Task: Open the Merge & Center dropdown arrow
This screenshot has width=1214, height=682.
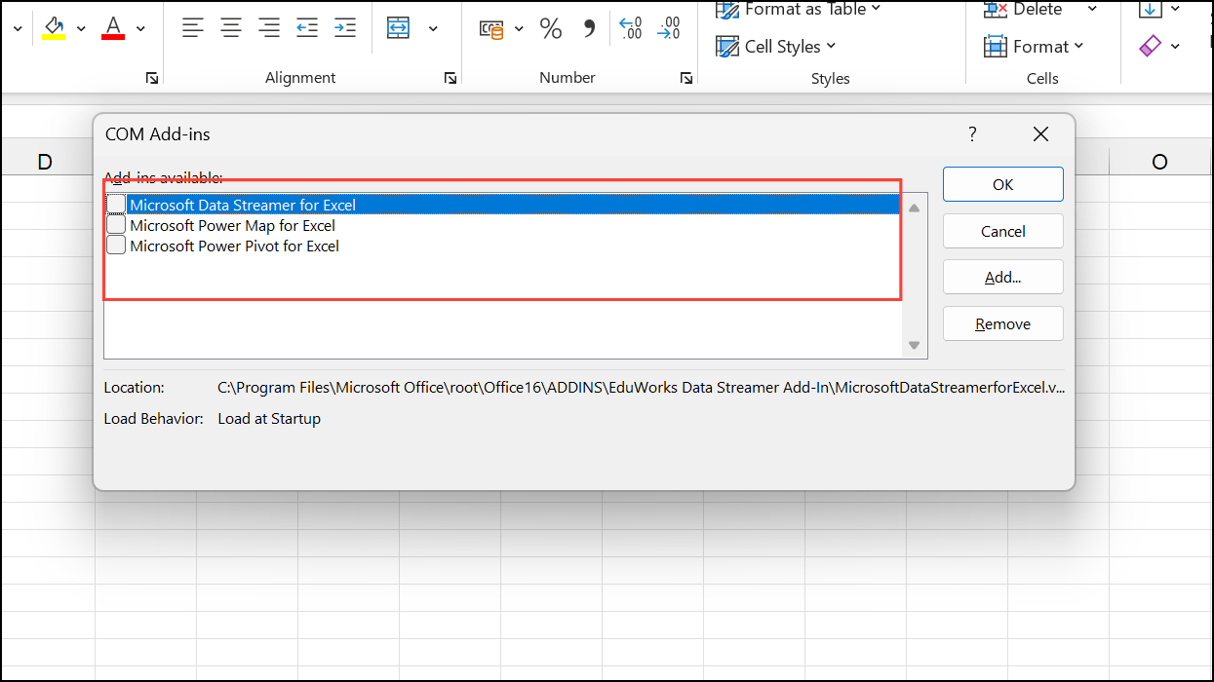Action: click(x=433, y=29)
